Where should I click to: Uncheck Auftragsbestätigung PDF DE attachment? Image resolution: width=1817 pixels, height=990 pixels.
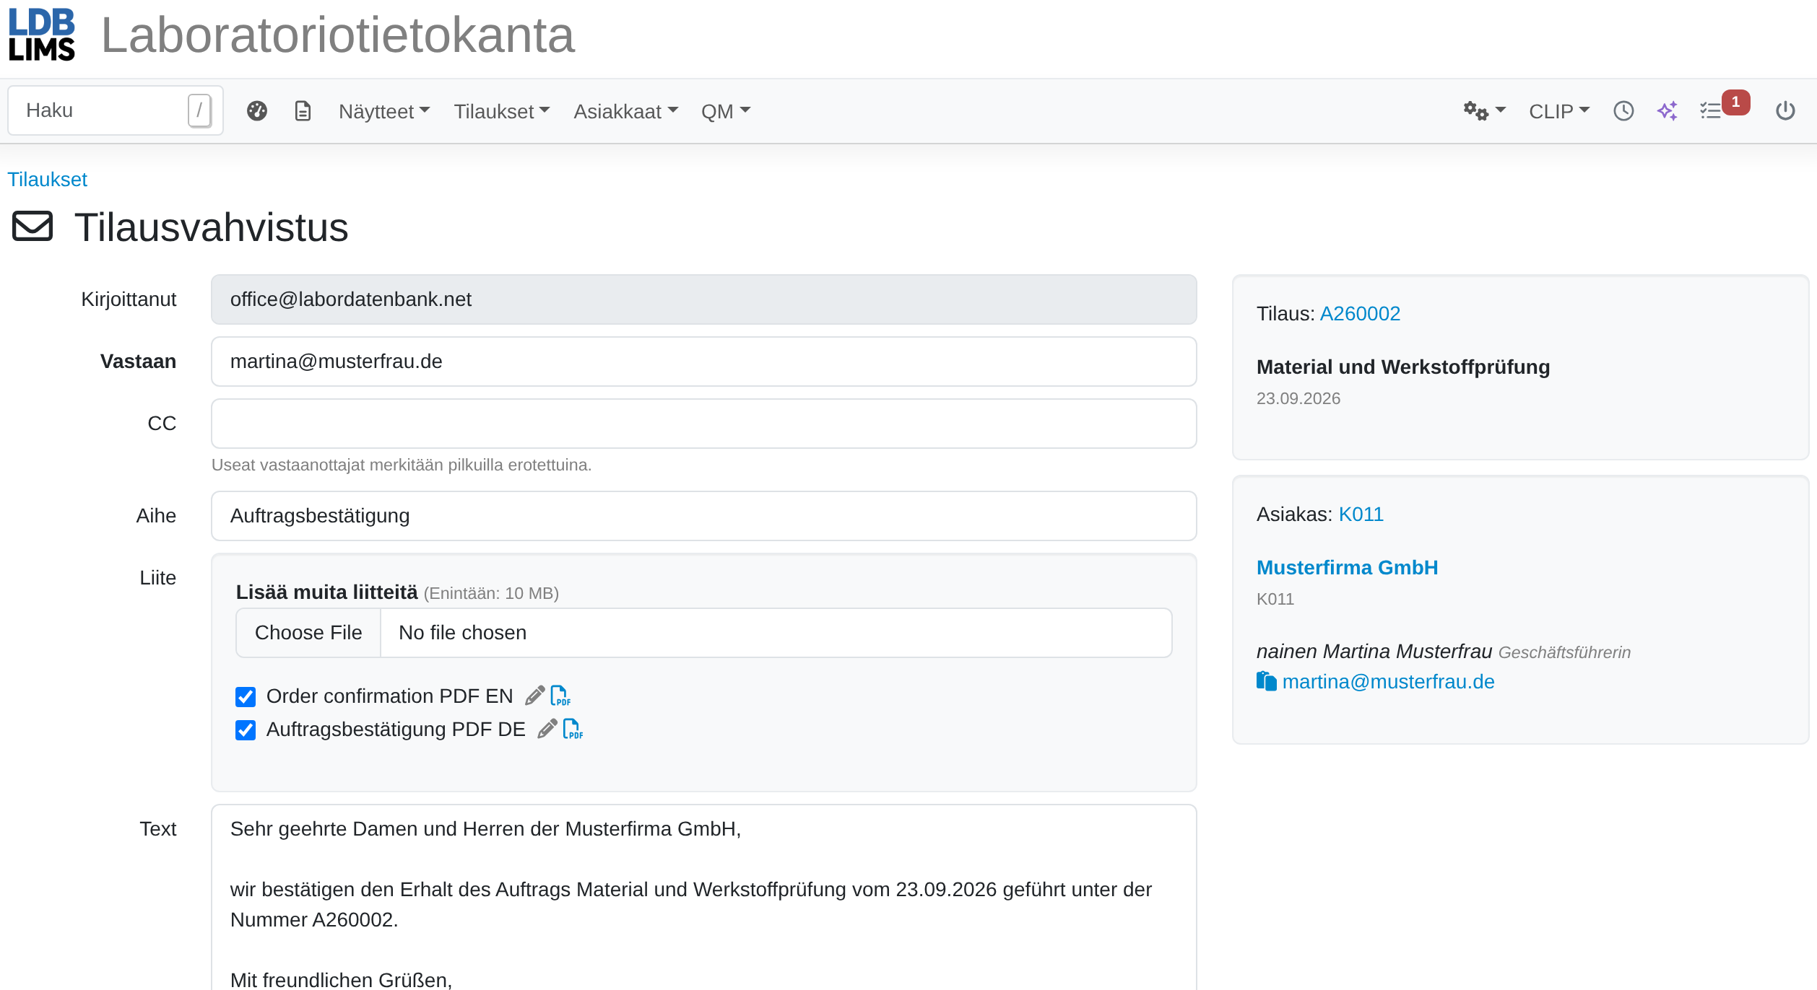(x=246, y=730)
